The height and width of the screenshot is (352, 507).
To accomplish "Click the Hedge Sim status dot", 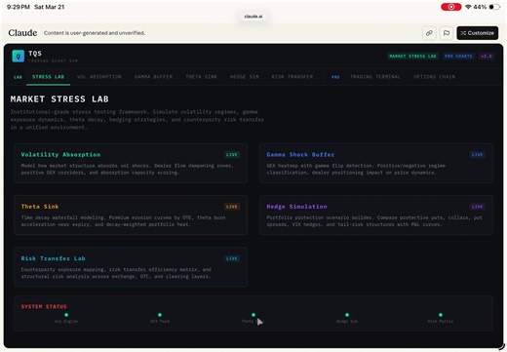I will click(x=347, y=315).
